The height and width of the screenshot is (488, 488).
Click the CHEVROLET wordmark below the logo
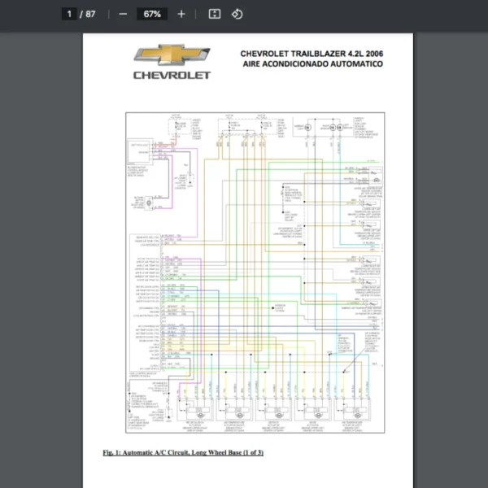pos(172,76)
